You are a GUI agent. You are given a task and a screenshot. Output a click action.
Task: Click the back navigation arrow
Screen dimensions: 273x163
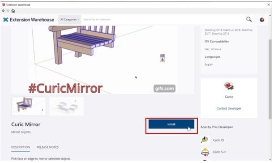click(x=3, y=11)
